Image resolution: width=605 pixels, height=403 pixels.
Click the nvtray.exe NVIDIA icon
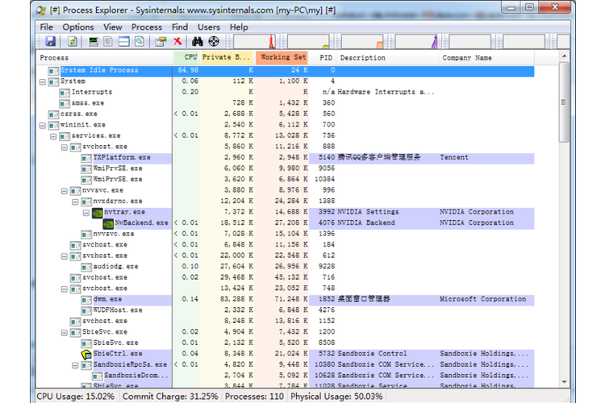pos(98,213)
